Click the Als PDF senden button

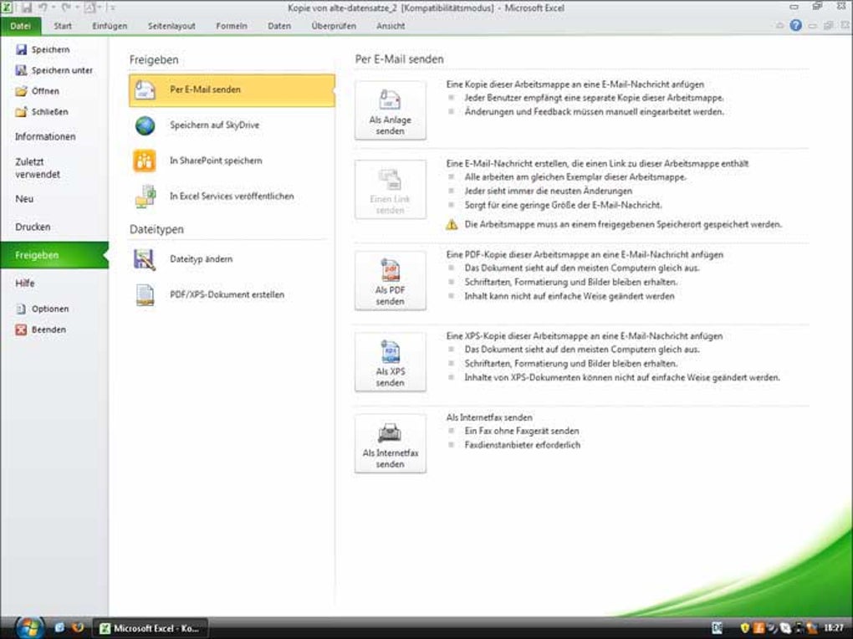pos(390,281)
